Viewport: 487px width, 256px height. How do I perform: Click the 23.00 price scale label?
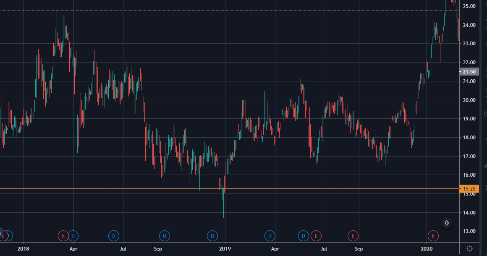point(469,44)
